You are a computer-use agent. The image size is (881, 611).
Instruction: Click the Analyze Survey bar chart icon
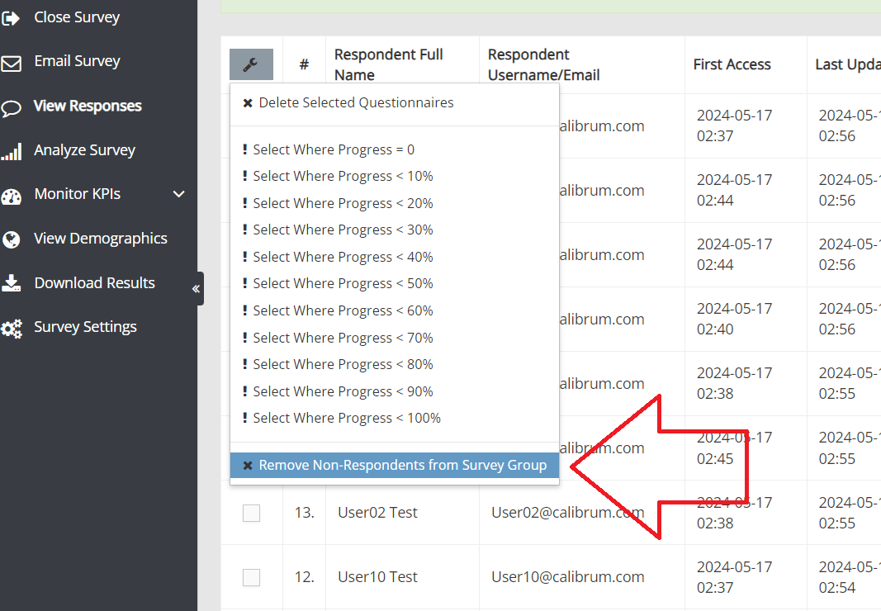click(11, 152)
